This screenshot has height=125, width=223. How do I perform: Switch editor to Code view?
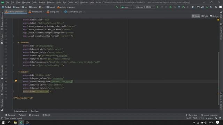pos(196,16)
